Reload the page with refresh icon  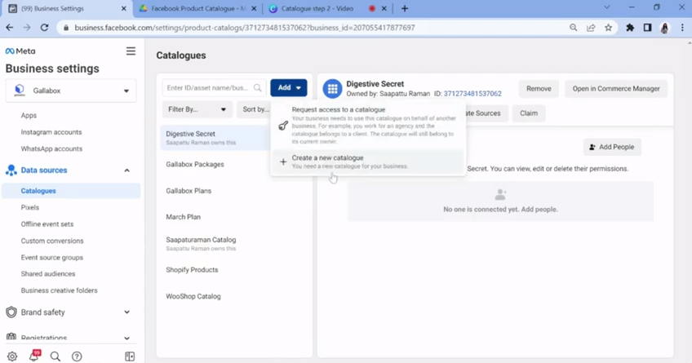pyautogui.click(x=44, y=28)
